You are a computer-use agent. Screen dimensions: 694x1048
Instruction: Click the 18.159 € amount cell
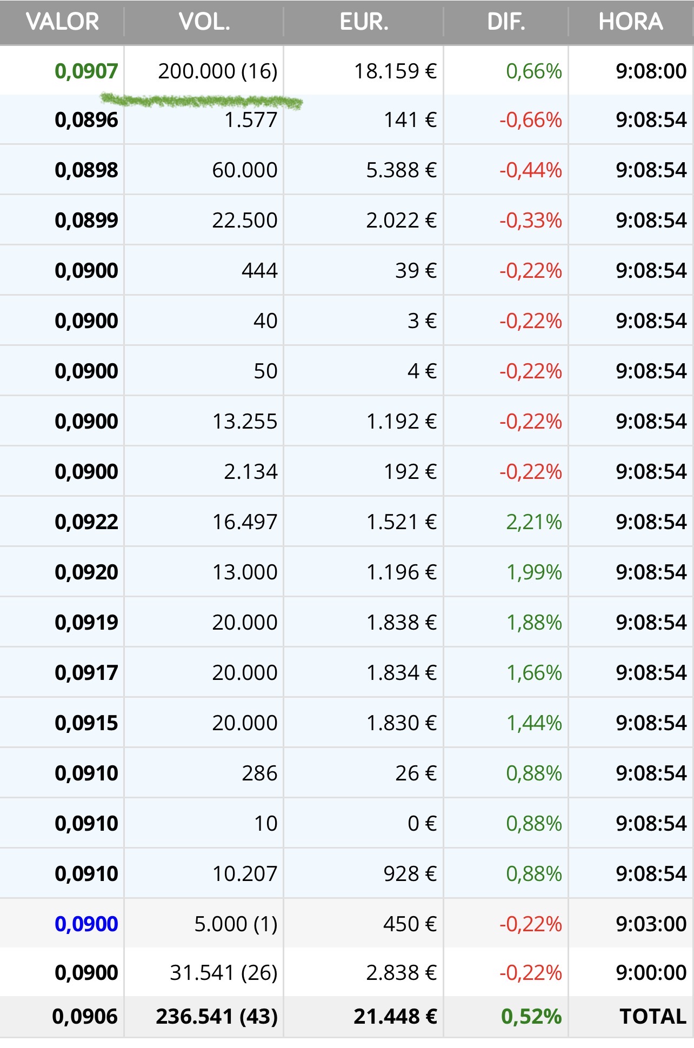point(395,71)
